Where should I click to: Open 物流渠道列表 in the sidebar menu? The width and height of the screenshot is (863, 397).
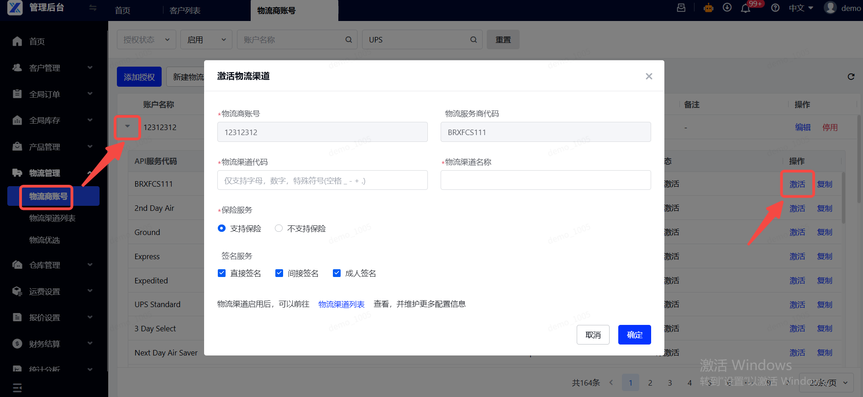(53, 218)
